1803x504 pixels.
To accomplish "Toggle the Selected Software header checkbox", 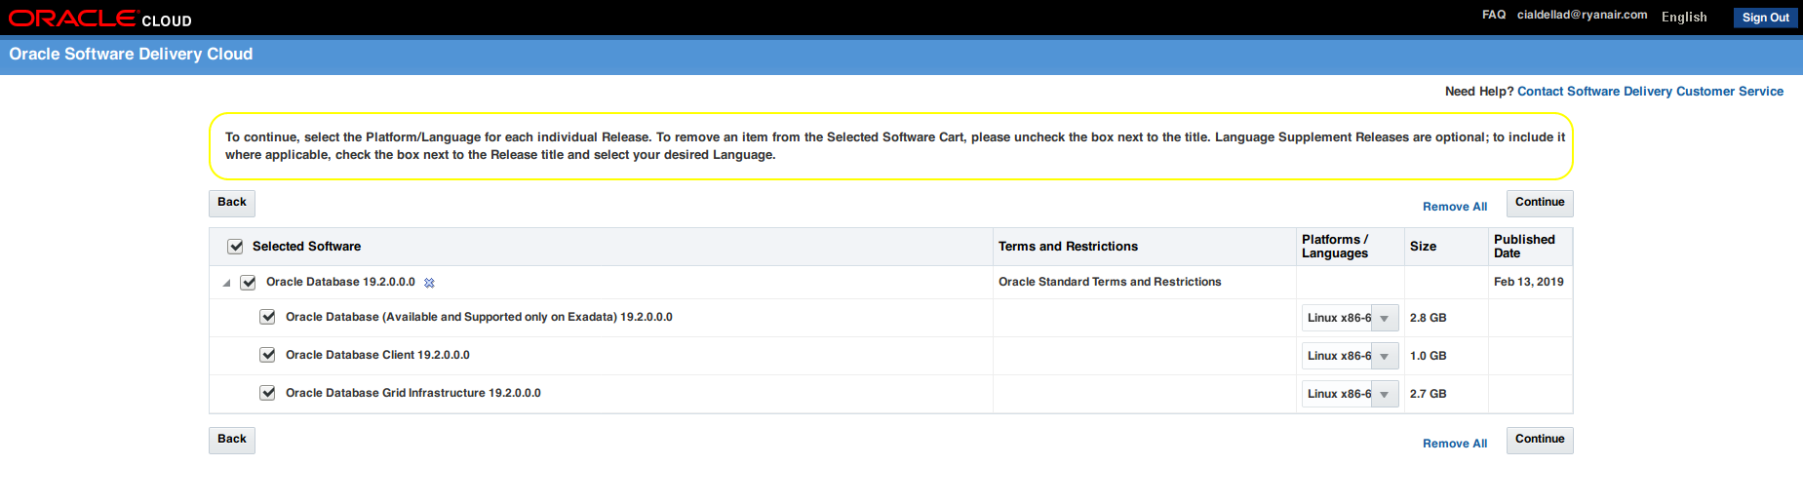I will (235, 247).
